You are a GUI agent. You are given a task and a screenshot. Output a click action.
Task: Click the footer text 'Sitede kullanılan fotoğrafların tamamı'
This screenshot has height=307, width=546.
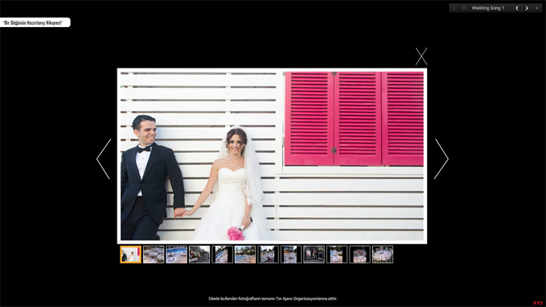pyautogui.click(x=242, y=299)
